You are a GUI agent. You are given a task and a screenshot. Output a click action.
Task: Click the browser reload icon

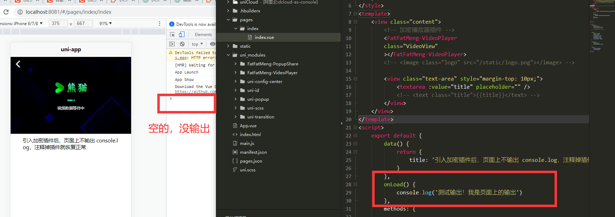6,12
